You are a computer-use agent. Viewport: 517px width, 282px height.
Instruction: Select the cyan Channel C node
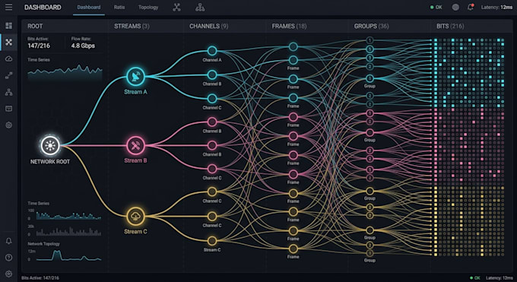point(212,98)
